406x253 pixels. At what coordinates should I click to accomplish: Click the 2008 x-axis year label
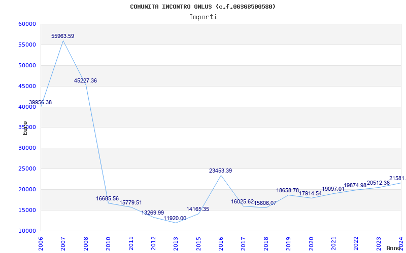pos(86,243)
